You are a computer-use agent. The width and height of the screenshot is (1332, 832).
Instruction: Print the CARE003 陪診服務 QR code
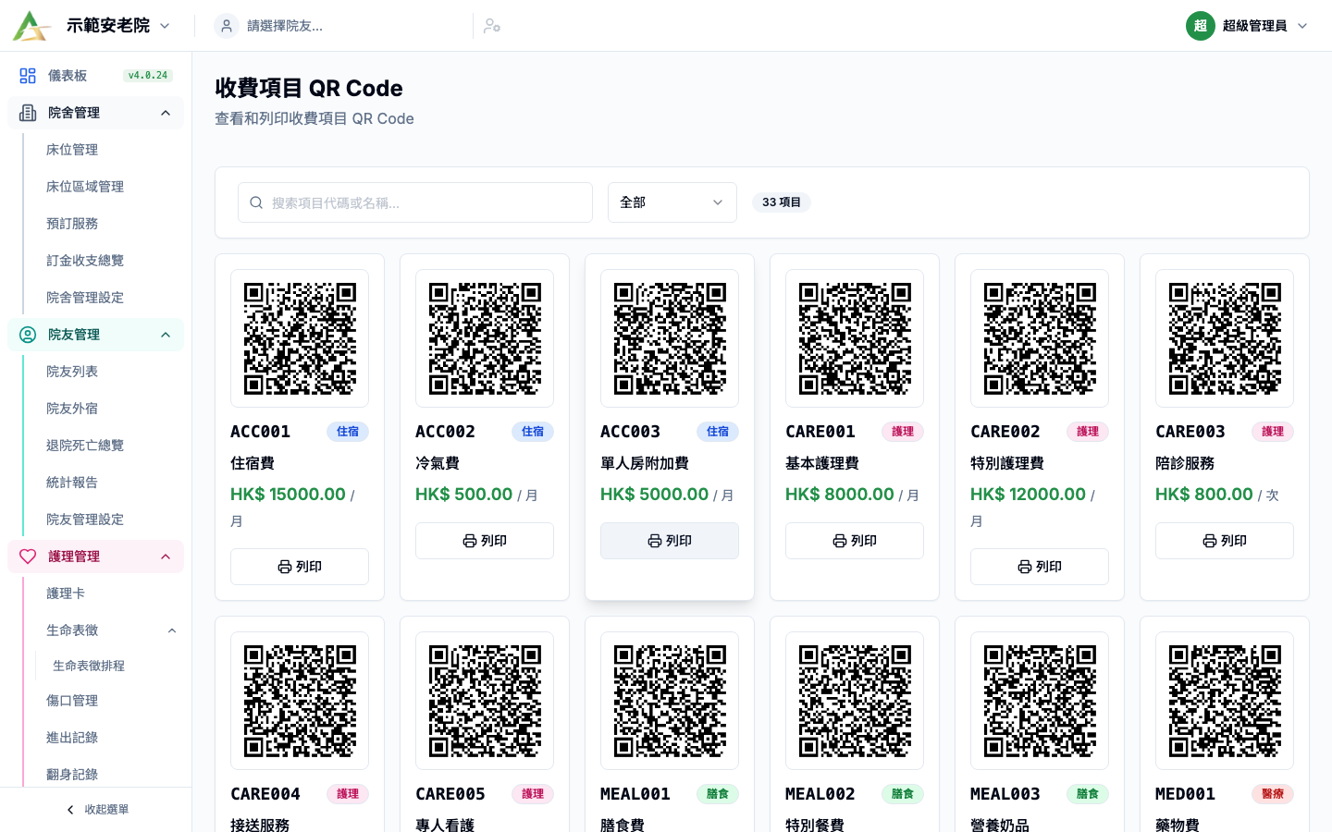pyautogui.click(x=1225, y=541)
